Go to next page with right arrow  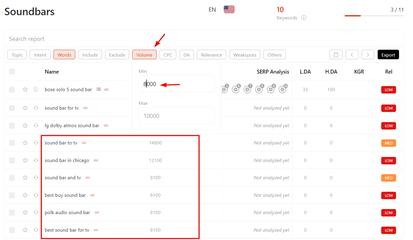click(x=368, y=55)
